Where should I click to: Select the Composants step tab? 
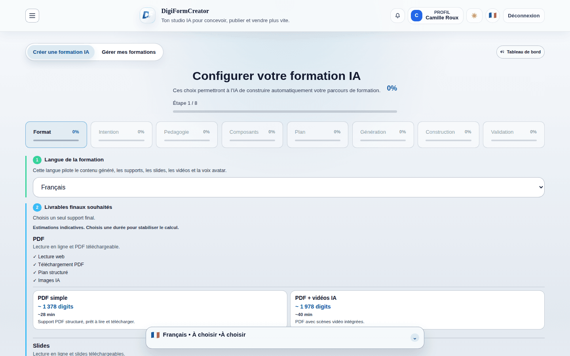[x=252, y=135]
